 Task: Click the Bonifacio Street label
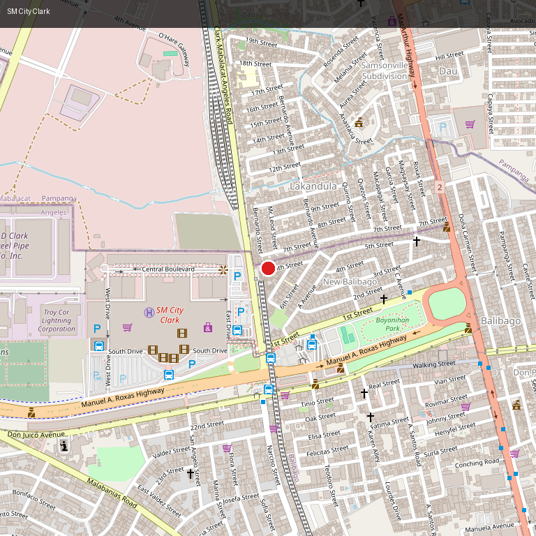point(33,500)
